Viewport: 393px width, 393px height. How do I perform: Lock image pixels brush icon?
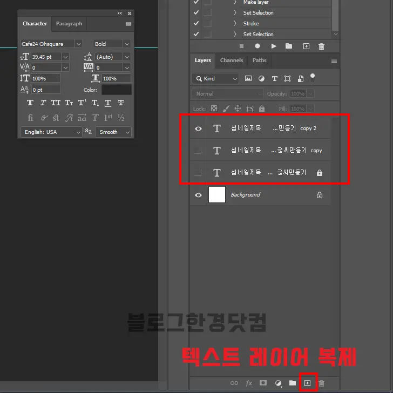pyautogui.click(x=226, y=109)
